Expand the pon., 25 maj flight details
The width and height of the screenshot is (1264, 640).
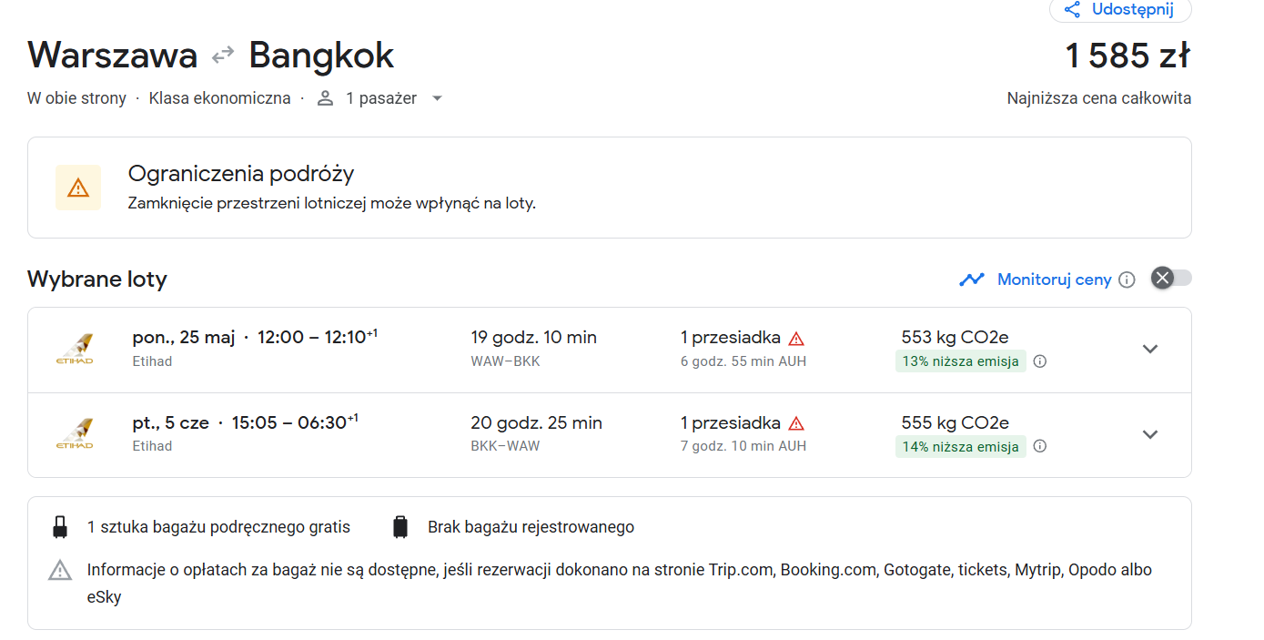click(x=1150, y=350)
